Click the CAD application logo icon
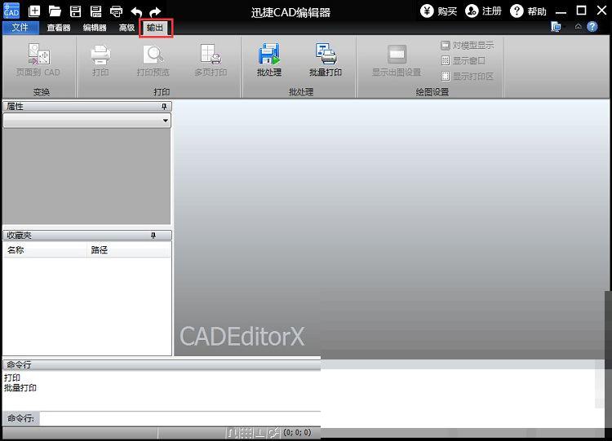Viewport: 612px width, 441px height. click(11, 11)
